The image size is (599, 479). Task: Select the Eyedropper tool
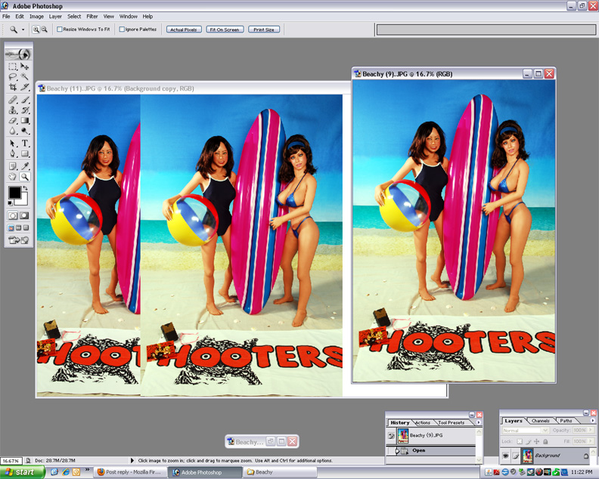(25, 165)
